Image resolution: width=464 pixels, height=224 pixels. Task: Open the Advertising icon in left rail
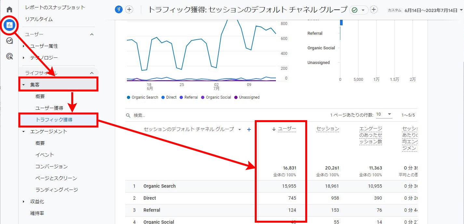(9, 56)
